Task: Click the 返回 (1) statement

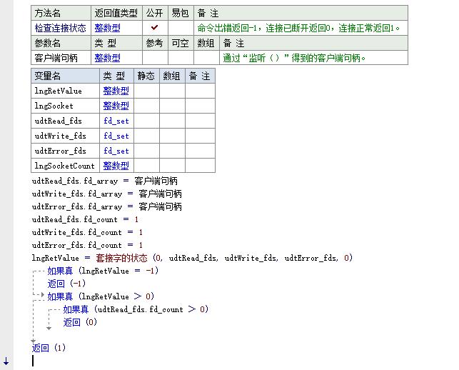Action: pyautogui.click(x=49, y=348)
